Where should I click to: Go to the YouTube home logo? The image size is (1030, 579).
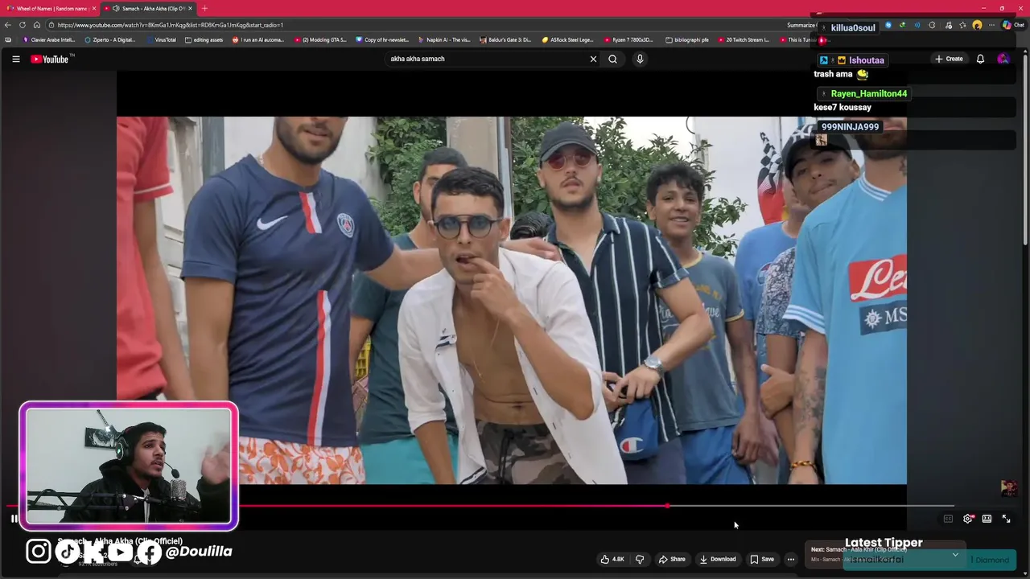[51, 59]
